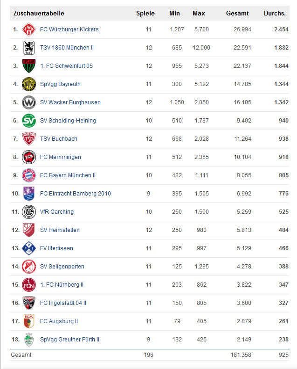This screenshot has width=297, height=369.
Task: Click the SpVgg Greuther Fürth II crest
Action: pyautogui.click(x=29, y=340)
